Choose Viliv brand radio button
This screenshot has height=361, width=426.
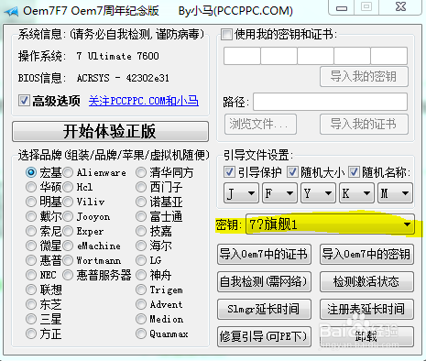coord(68,202)
